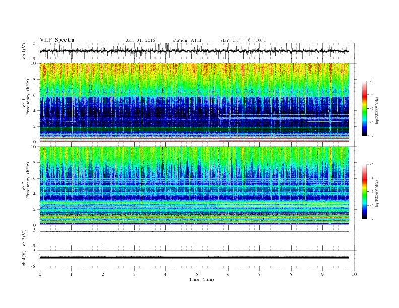Click the "-3" label on ch.2 colorbar
The height and width of the screenshot is (308, 399).
pyautogui.click(x=372, y=164)
